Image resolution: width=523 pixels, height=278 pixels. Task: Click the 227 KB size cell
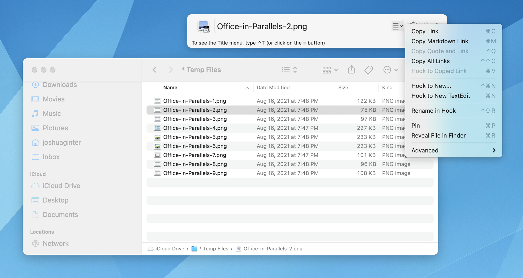tap(366, 128)
